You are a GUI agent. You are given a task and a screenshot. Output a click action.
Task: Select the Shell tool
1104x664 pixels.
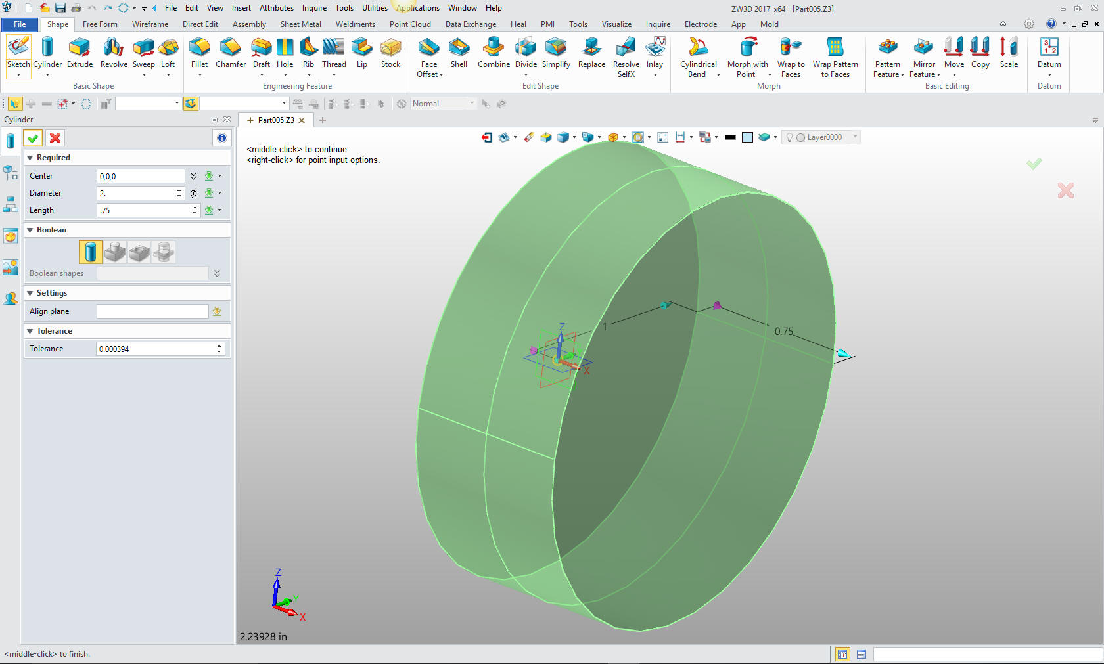click(x=459, y=53)
